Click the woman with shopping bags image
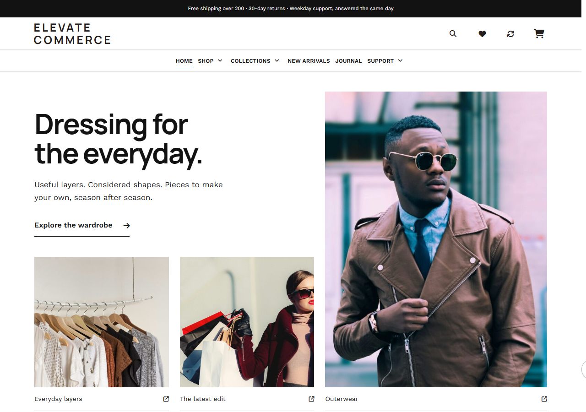Screen dimensions: 586x412 tap(247, 322)
